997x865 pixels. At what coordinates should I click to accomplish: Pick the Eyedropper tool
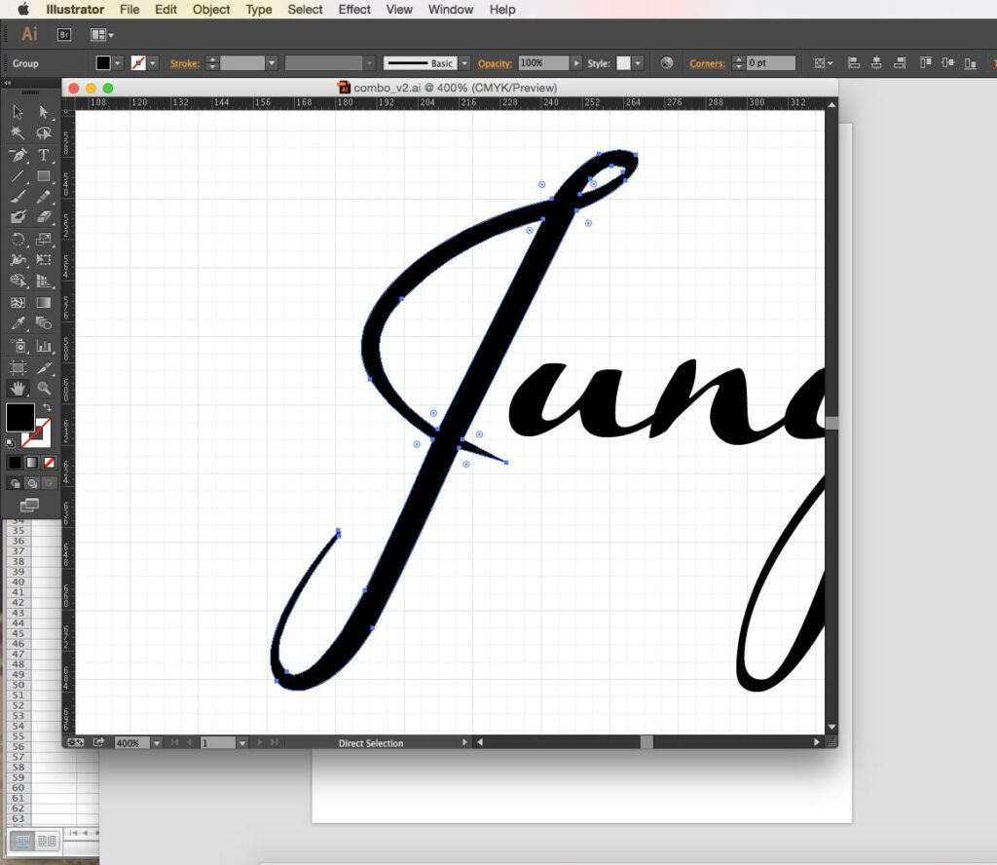pos(18,323)
